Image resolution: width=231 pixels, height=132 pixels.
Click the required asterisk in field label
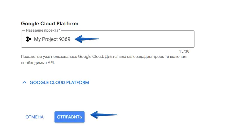point(59,31)
